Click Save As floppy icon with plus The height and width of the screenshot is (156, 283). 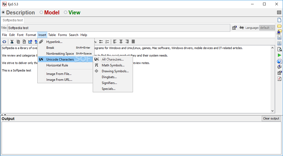click(x=279, y=43)
